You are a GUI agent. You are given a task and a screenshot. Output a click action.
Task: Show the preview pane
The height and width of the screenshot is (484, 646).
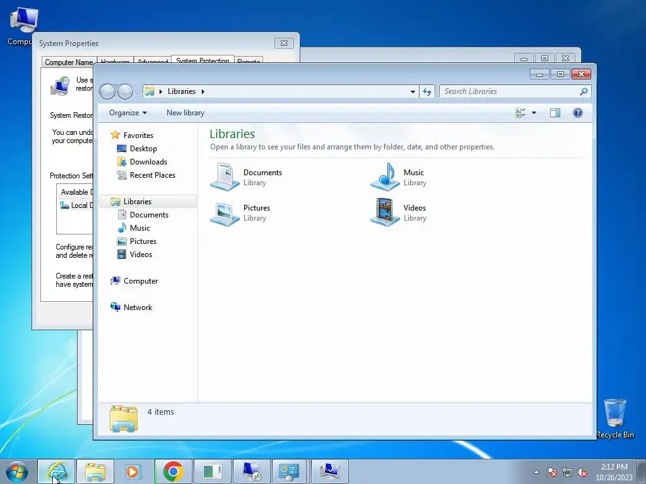pos(555,113)
